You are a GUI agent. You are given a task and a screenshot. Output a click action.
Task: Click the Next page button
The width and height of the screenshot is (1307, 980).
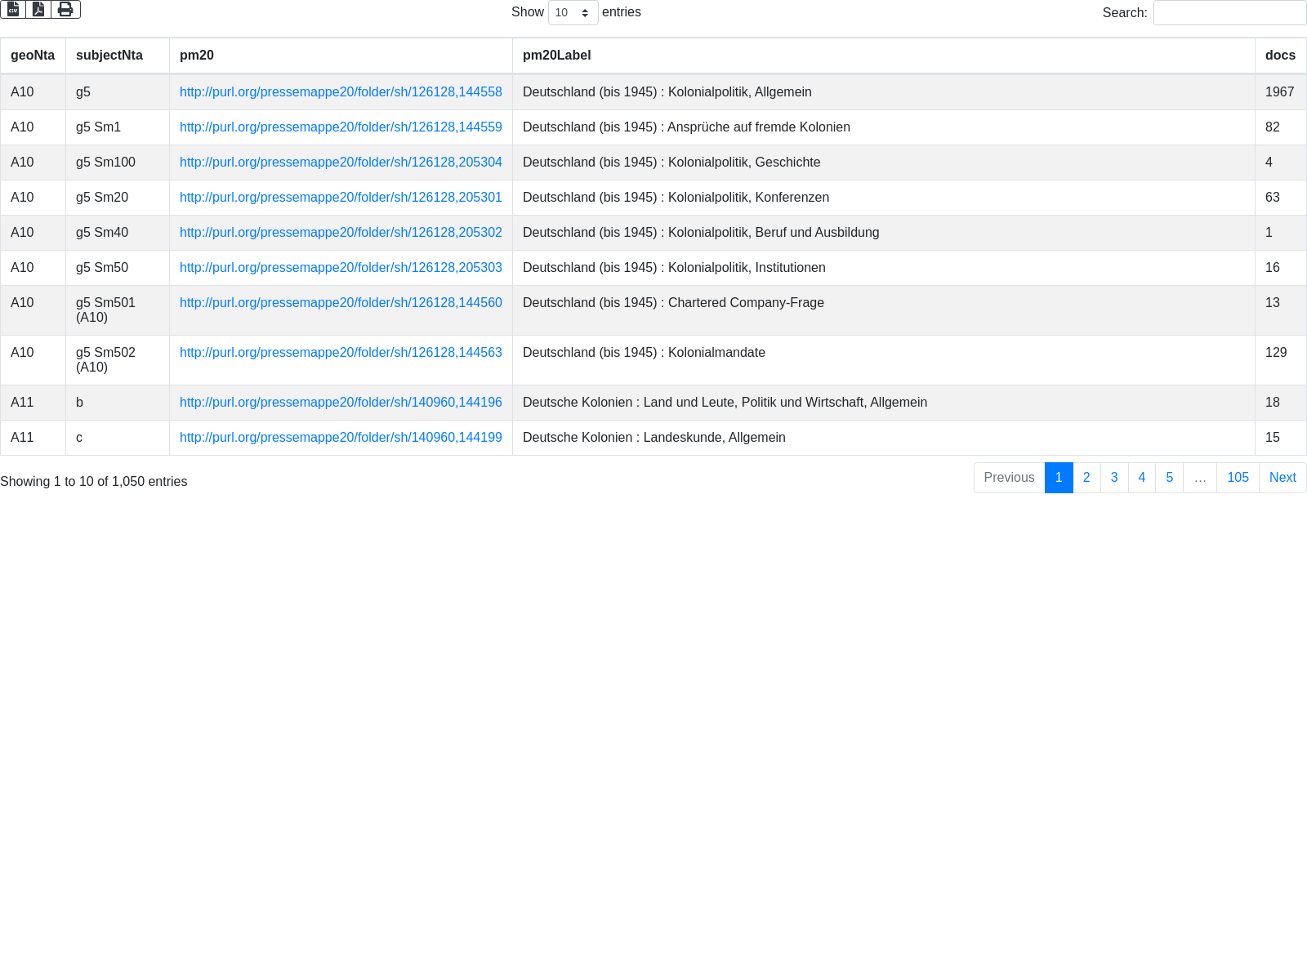(1282, 478)
